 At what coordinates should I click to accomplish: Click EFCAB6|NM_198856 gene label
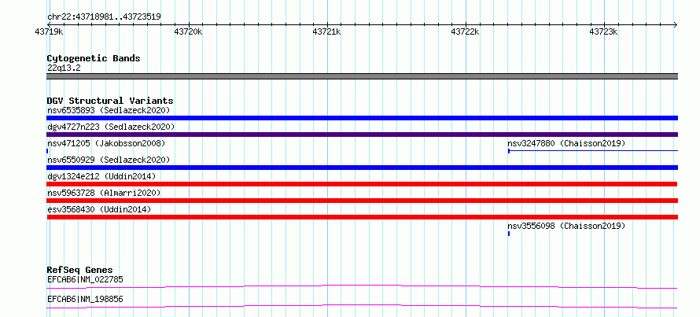[x=85, y=299]
